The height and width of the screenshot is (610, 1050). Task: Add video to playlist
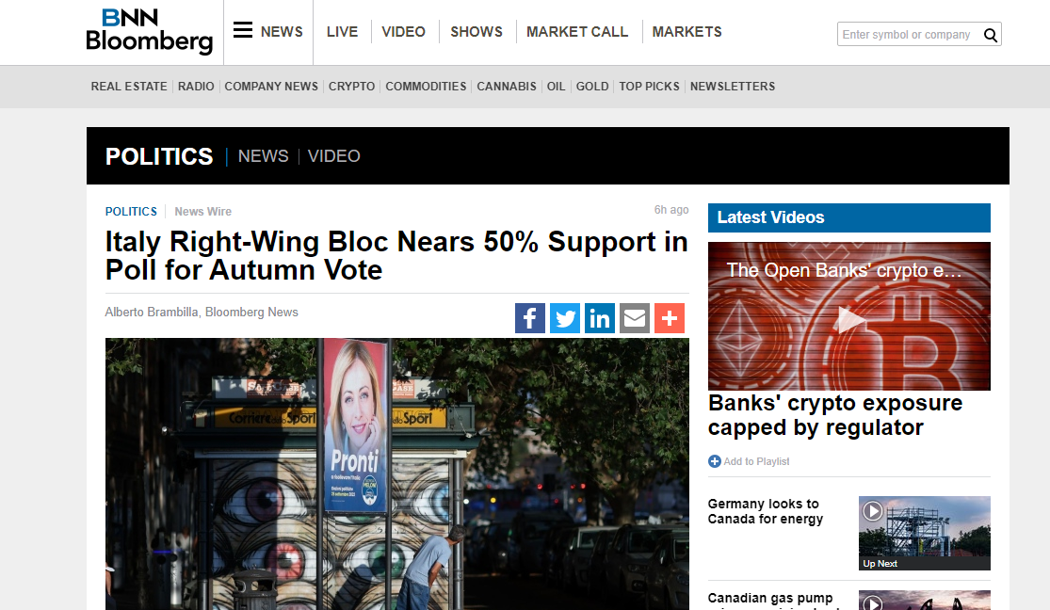click(x=749, y=461)
